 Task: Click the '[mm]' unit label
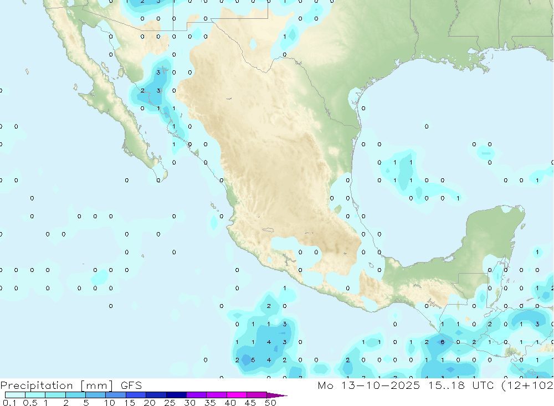coord(97,386)
